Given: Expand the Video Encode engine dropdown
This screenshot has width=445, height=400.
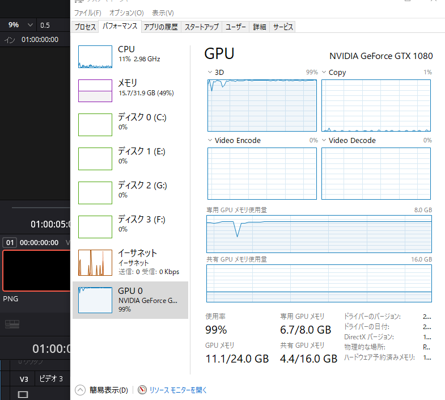Looking at the screenshot, I should pos(210,140).
